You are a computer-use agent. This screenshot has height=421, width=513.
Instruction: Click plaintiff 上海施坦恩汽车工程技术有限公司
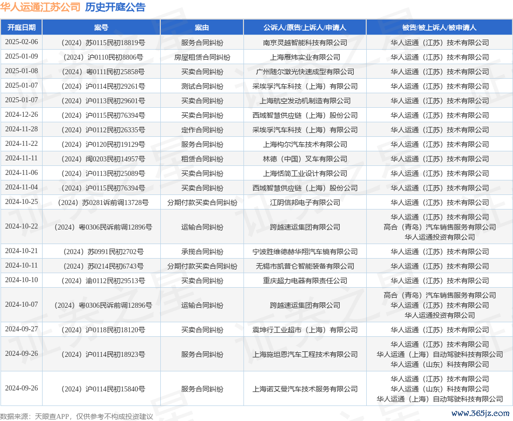click(305, 354)
